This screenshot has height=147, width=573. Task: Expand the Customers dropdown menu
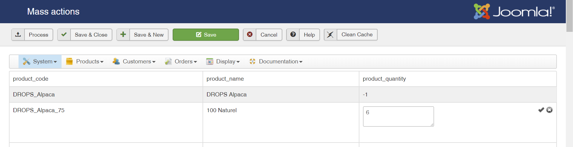pos(134,62)
